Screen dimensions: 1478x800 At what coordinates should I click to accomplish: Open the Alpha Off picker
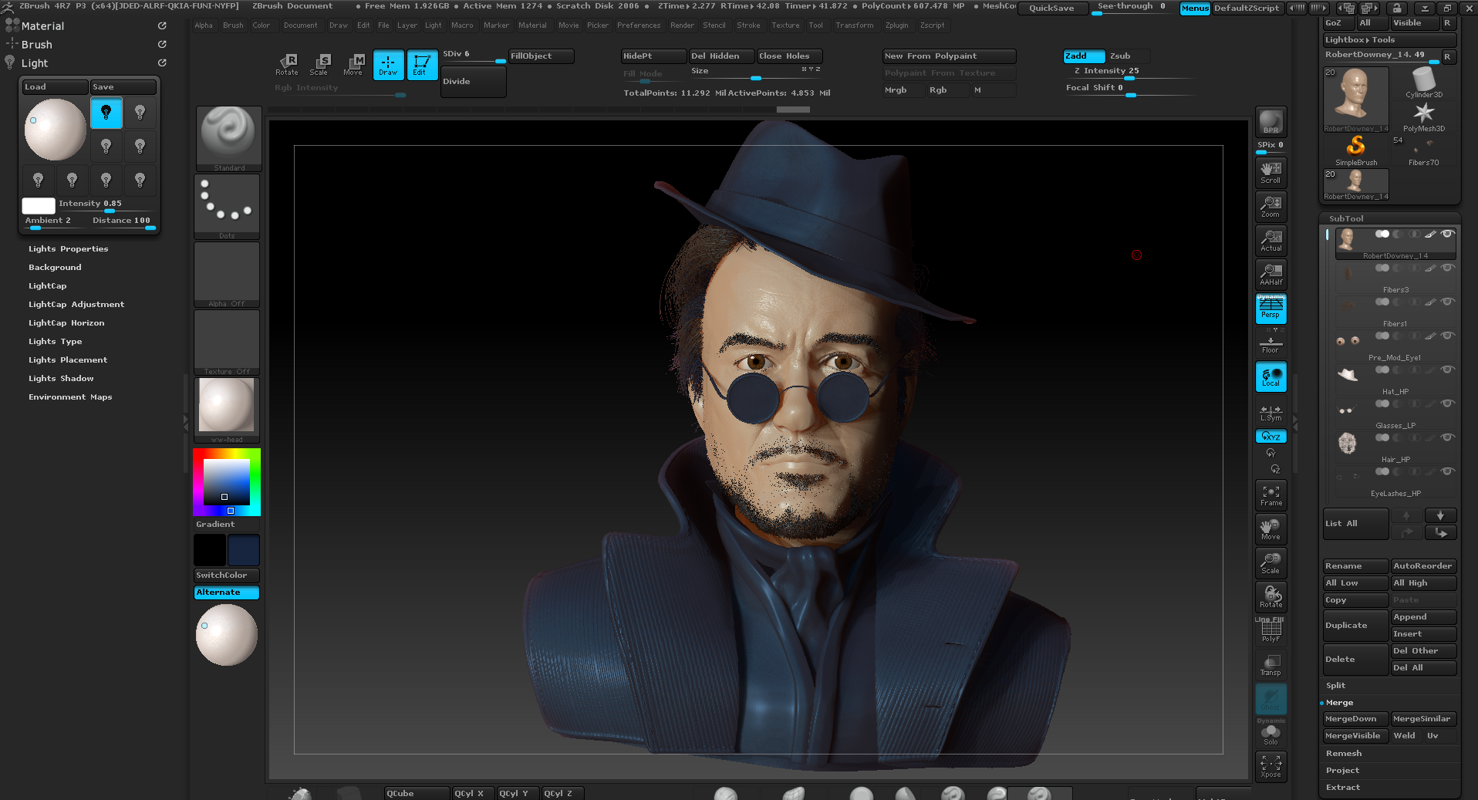tap(228, 275)
